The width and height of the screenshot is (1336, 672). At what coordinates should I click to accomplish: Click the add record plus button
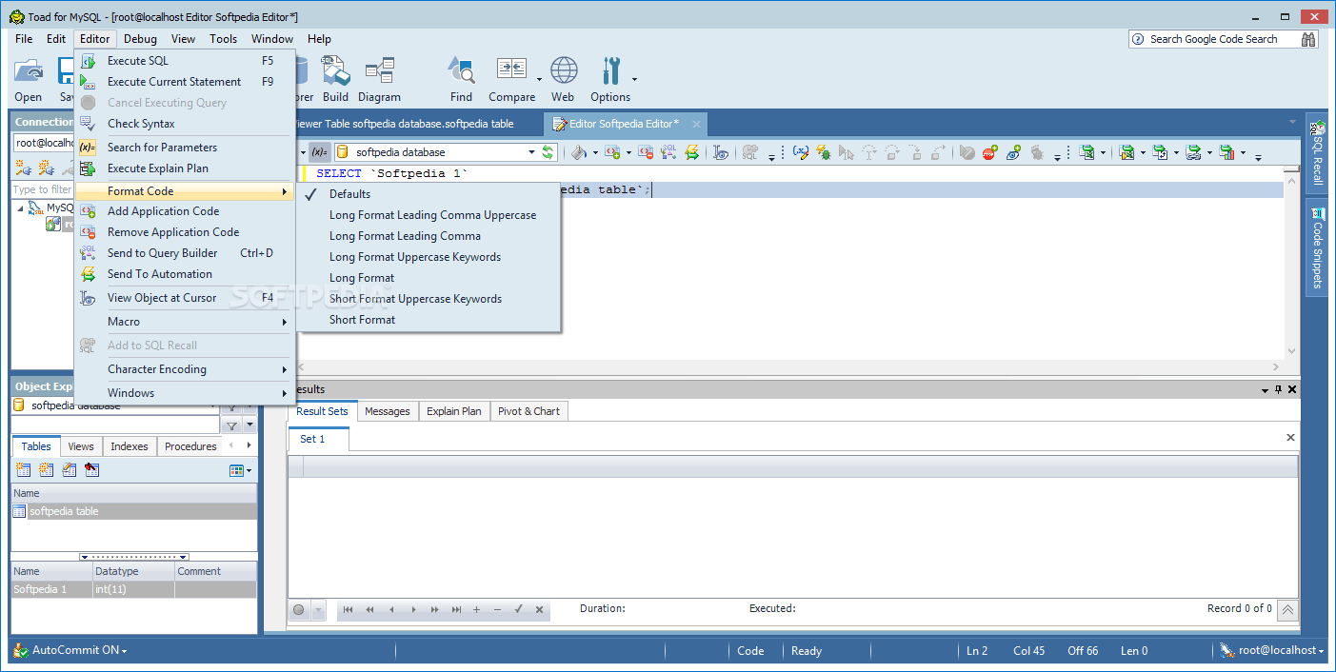click(x=477, y=609)
